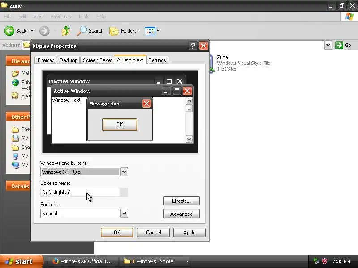Click Active Window preview maximize icon
Viewport: 358px width, 268px height.
177,91
